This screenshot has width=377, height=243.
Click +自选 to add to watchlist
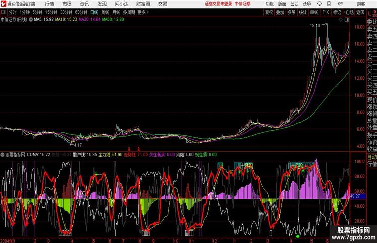(349, 12)
